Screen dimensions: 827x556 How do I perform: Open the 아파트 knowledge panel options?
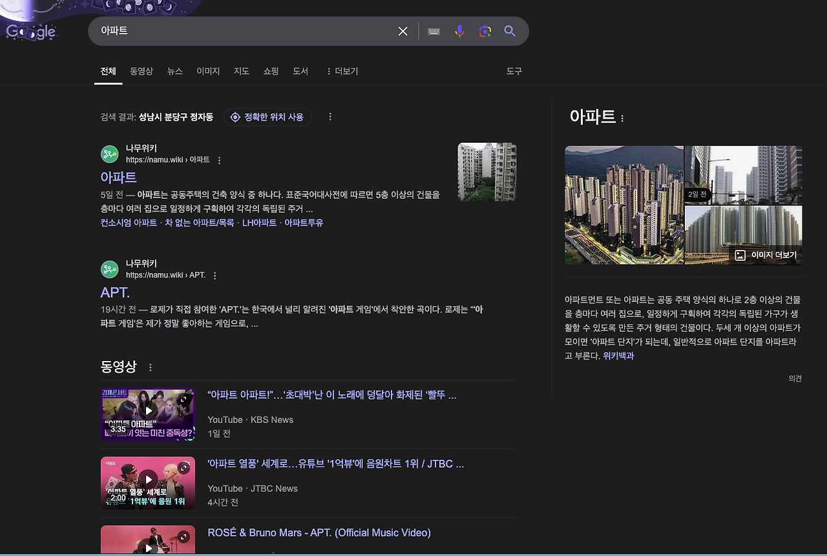(622, 119)
